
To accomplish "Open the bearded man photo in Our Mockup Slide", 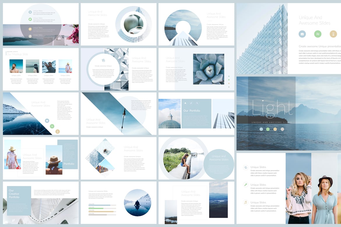I will coord(16,66).
